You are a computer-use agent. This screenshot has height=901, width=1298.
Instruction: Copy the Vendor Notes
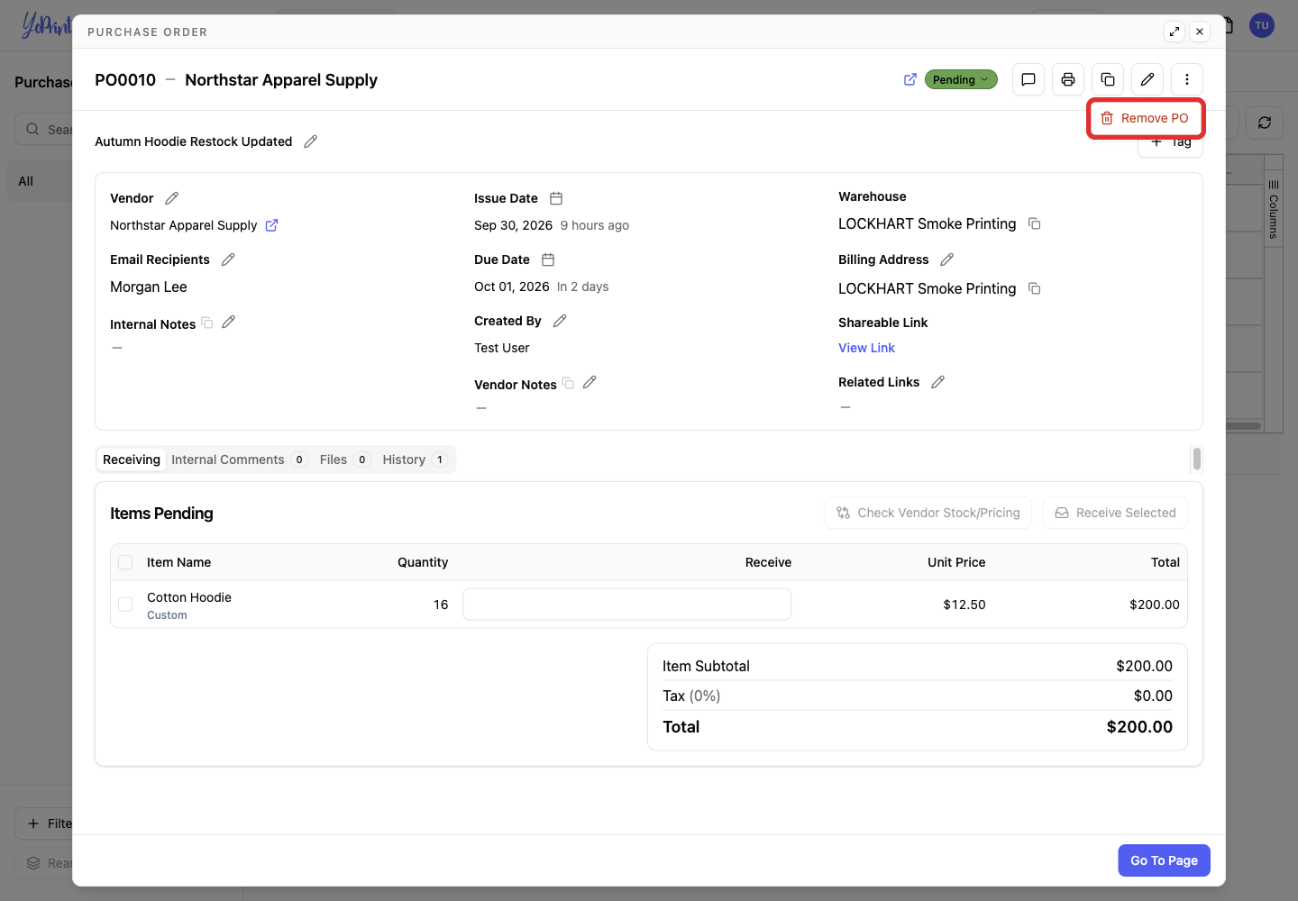(568, 383)
